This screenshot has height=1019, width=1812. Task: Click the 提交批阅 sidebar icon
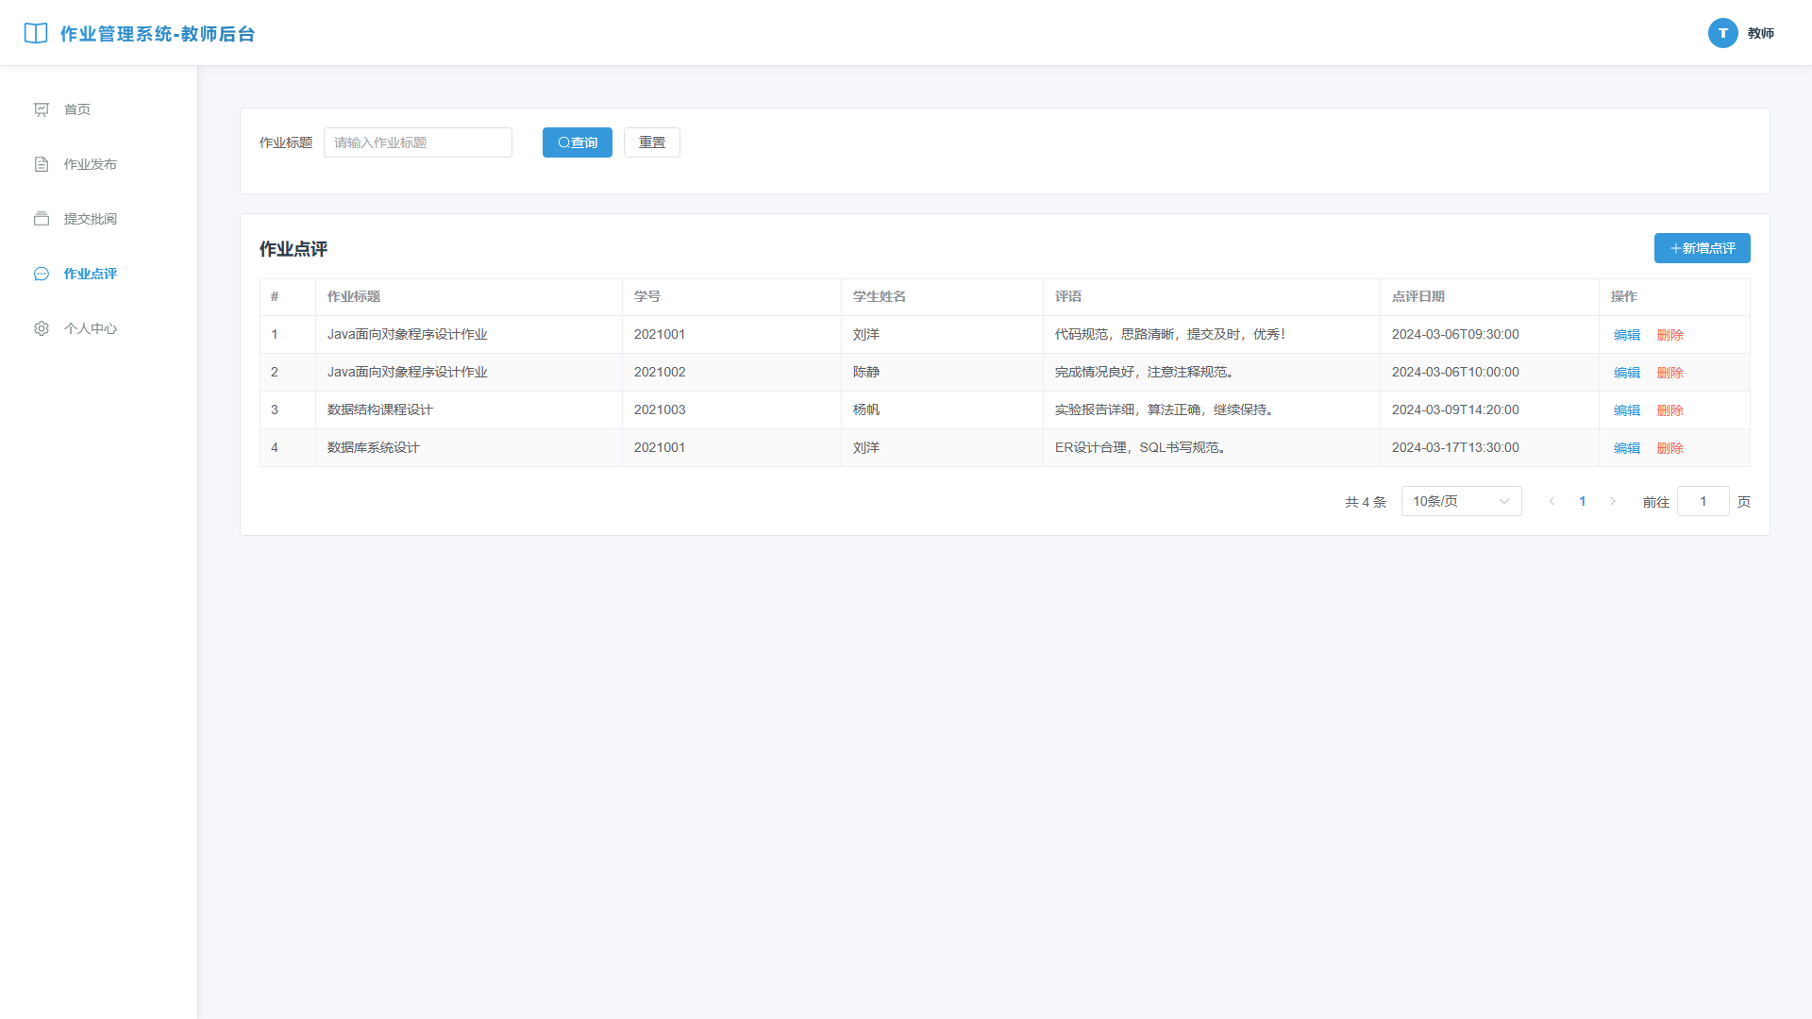42,219
